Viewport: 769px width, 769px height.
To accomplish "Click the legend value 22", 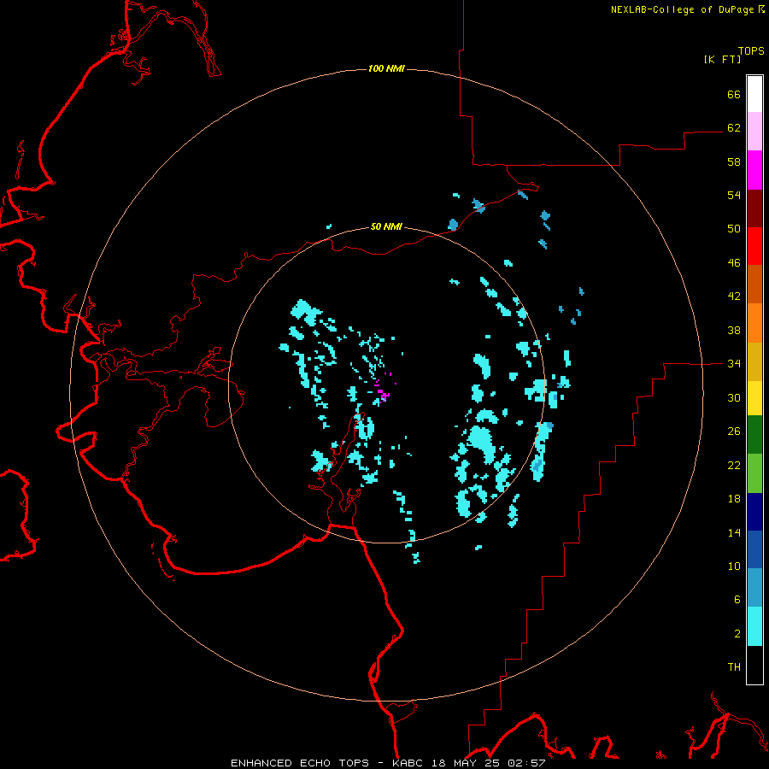I will (x=734, y=466).
